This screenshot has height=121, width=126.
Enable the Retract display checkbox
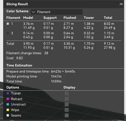66,99
